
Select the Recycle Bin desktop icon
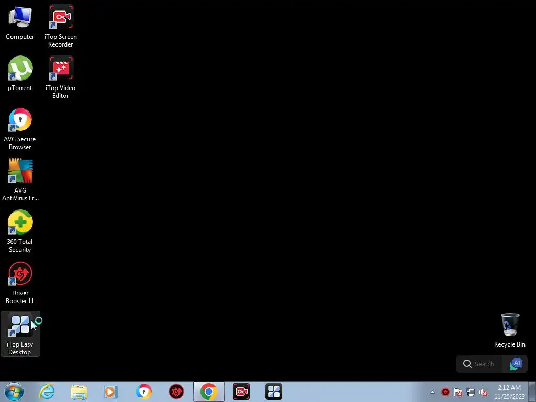pyautogui.click(x=510, y=330)
